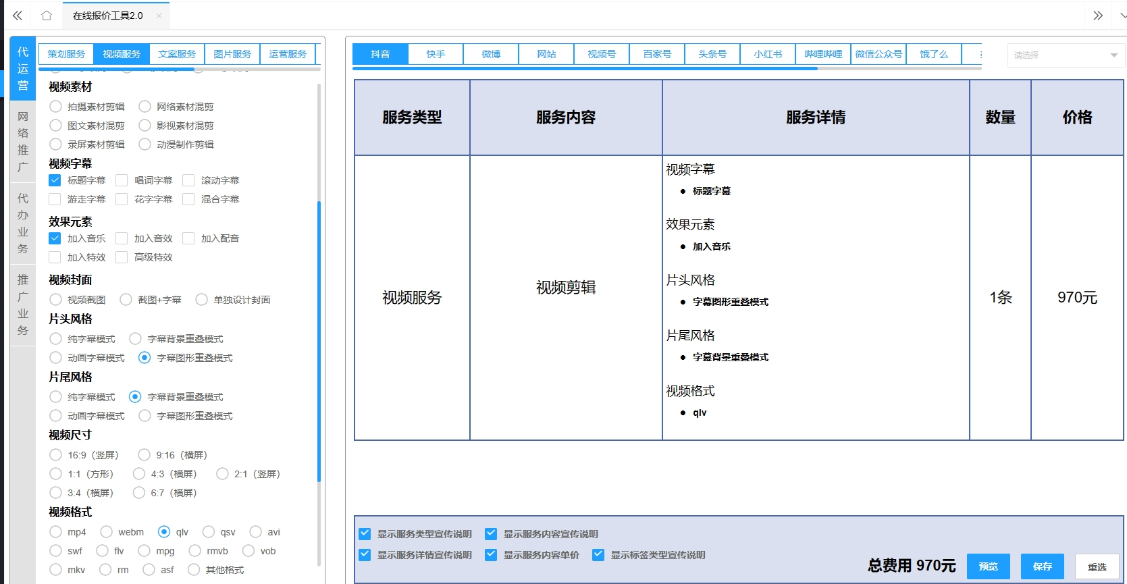
Task: Select the 推广业务 sidebar section
Action: tap(23, 304)
